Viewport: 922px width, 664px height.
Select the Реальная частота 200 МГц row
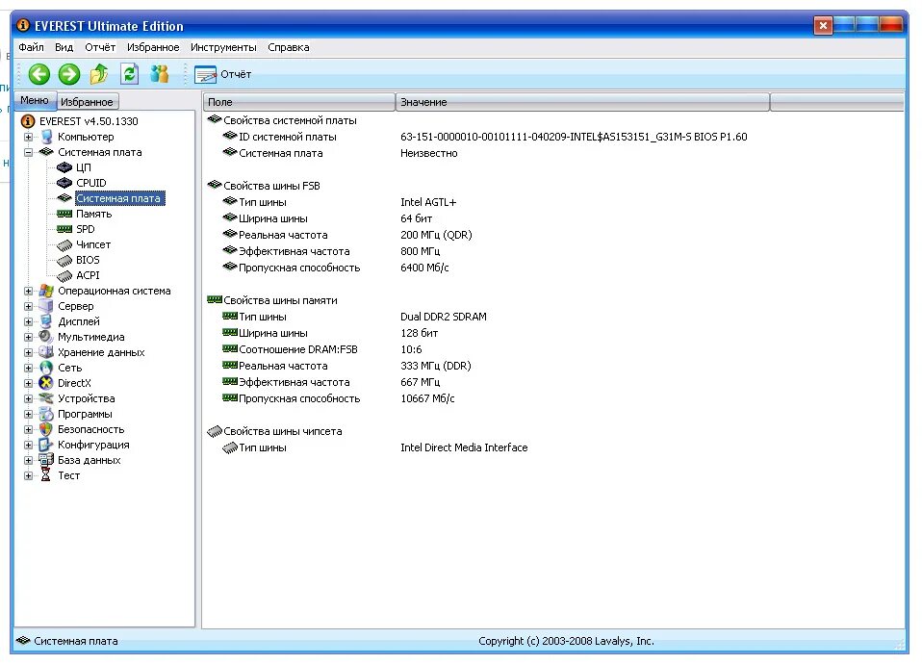click(x=347, y=235)
